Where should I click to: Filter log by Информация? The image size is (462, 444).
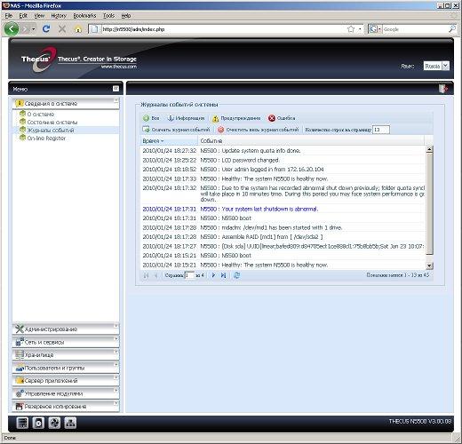coord(186,118)
